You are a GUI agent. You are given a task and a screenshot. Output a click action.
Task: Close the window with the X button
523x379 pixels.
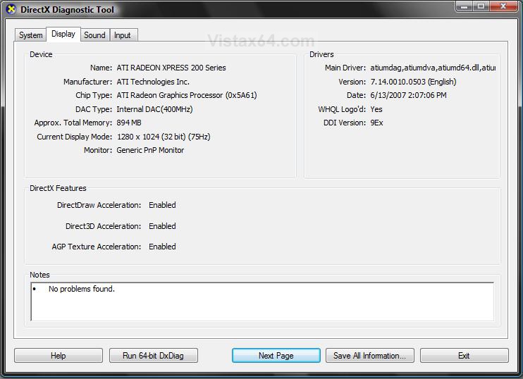(x=503, y=6)
